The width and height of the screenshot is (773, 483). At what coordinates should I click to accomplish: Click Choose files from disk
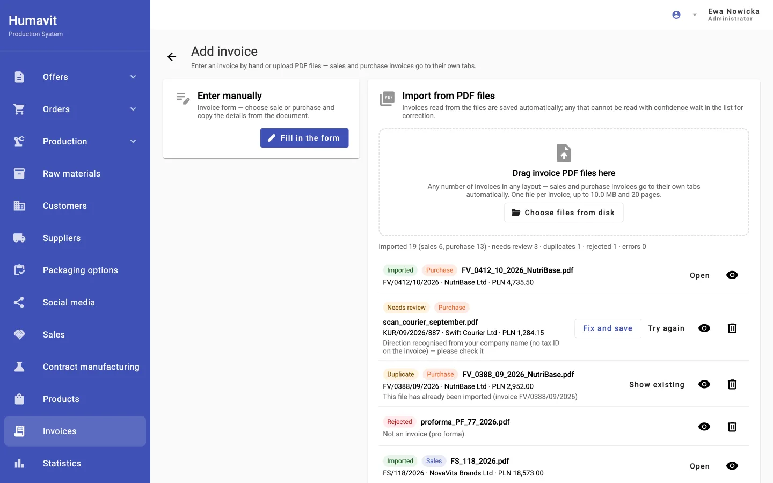pos(564,213)
